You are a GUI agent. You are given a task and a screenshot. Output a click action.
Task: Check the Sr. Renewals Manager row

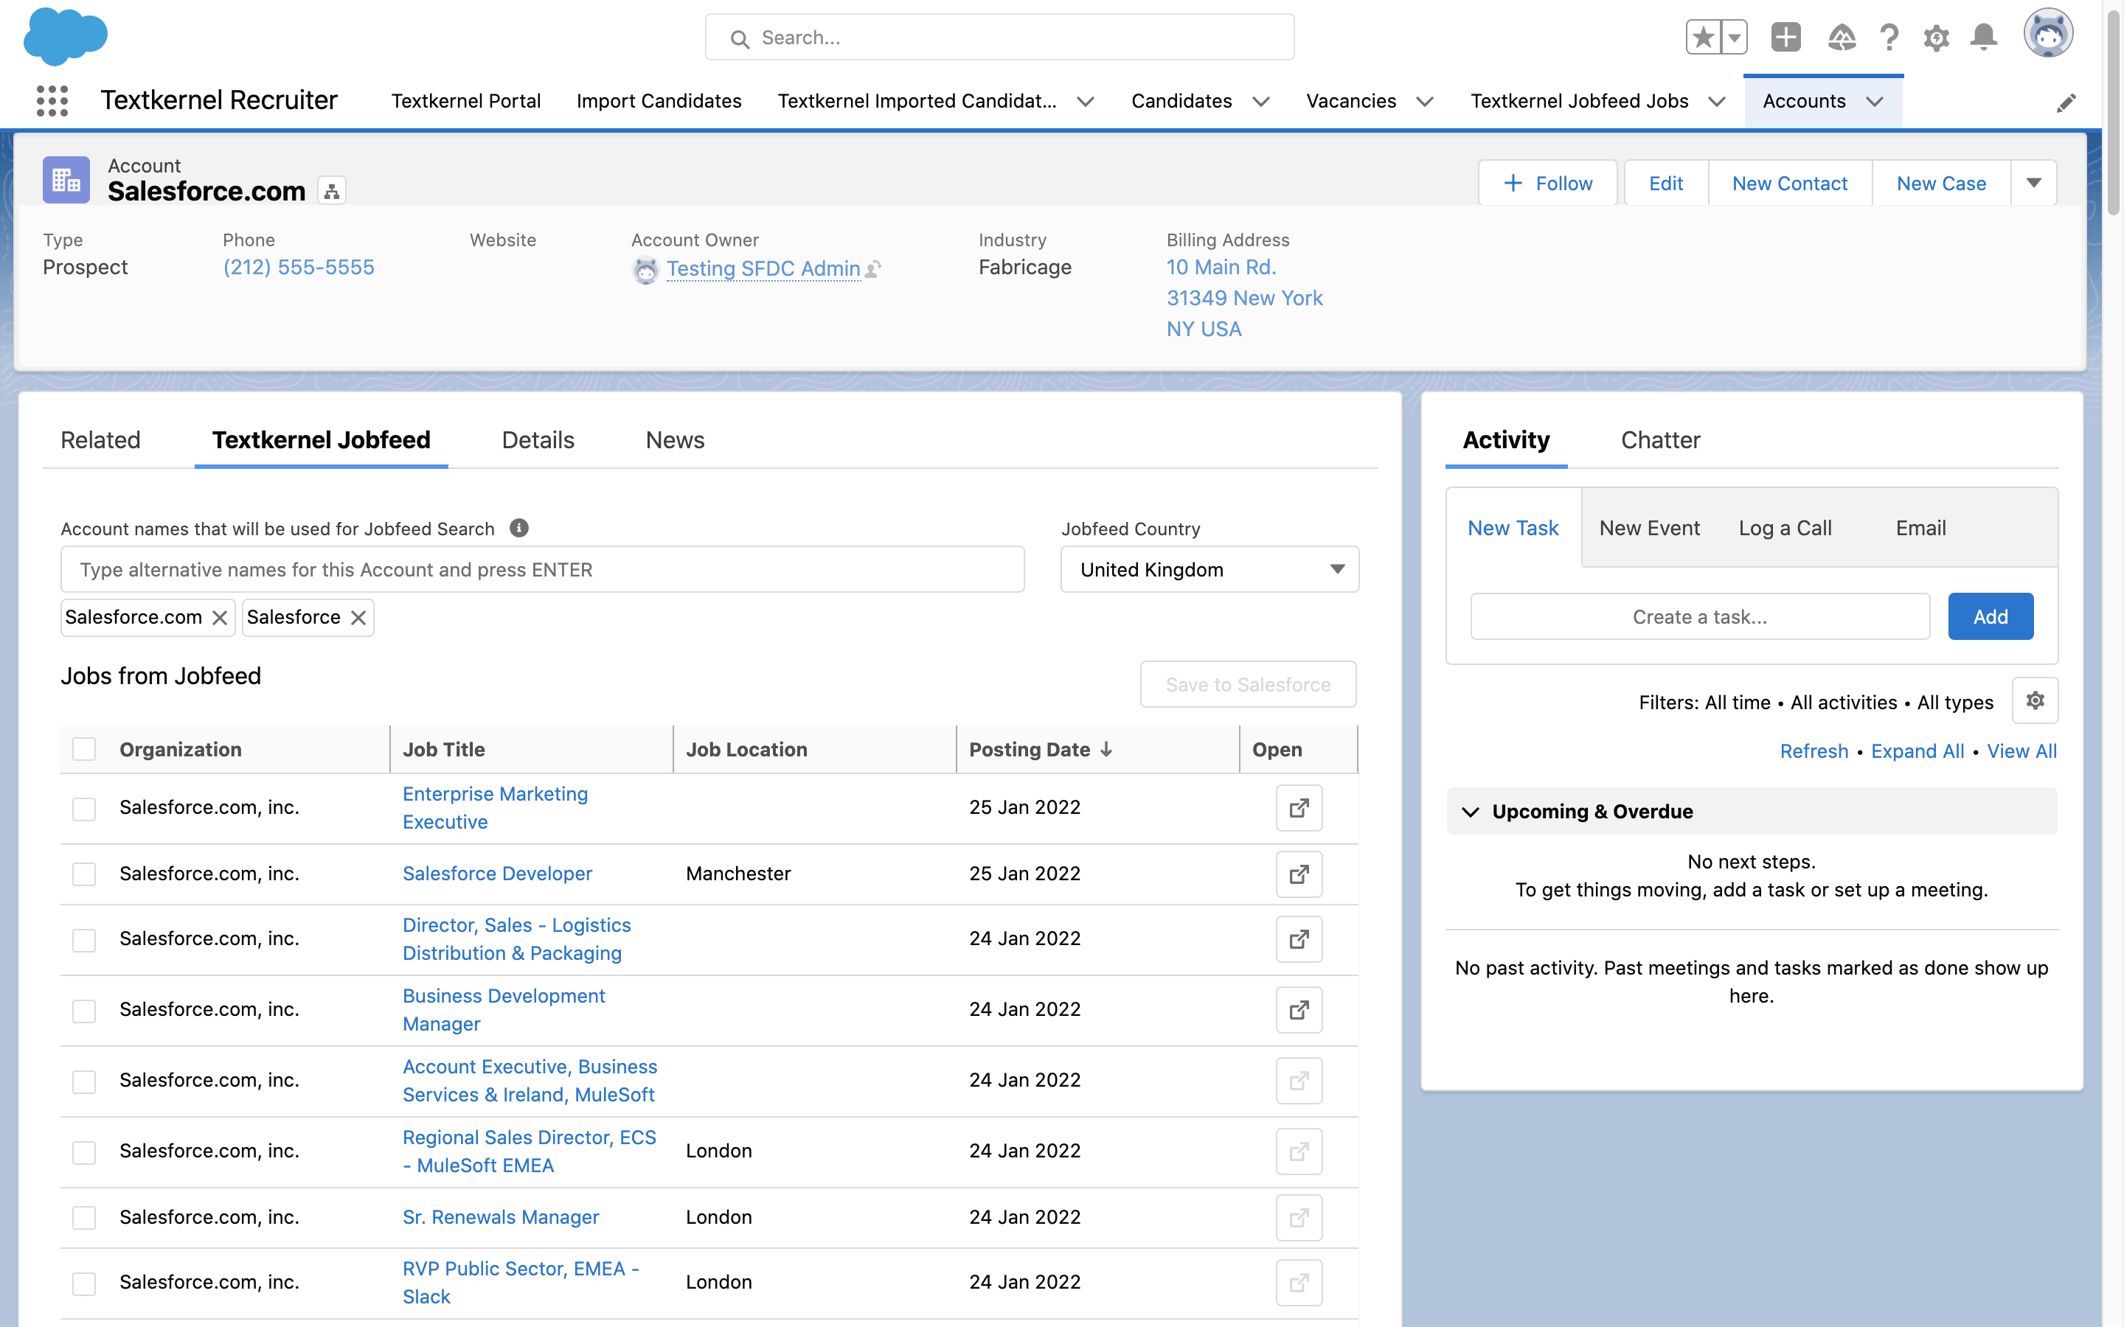tap(84, 1217)
